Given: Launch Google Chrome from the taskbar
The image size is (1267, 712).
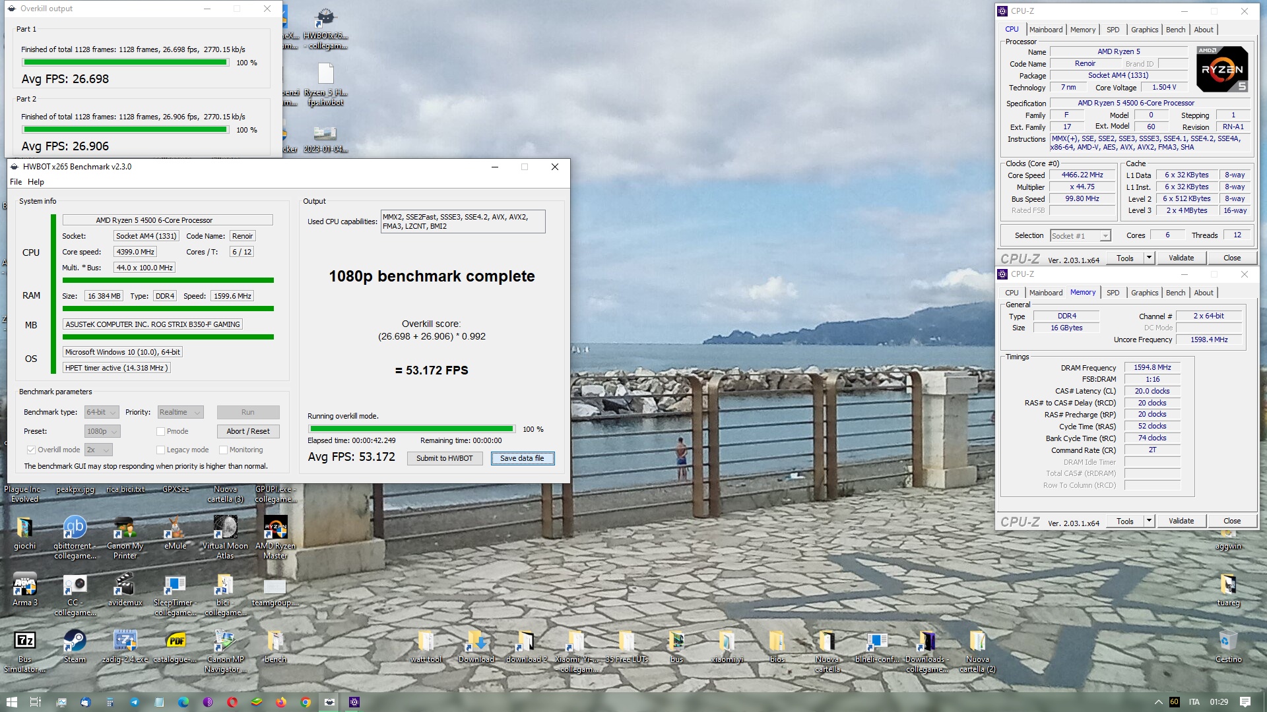Looking at the screenshot, I should tap(306, 702).
